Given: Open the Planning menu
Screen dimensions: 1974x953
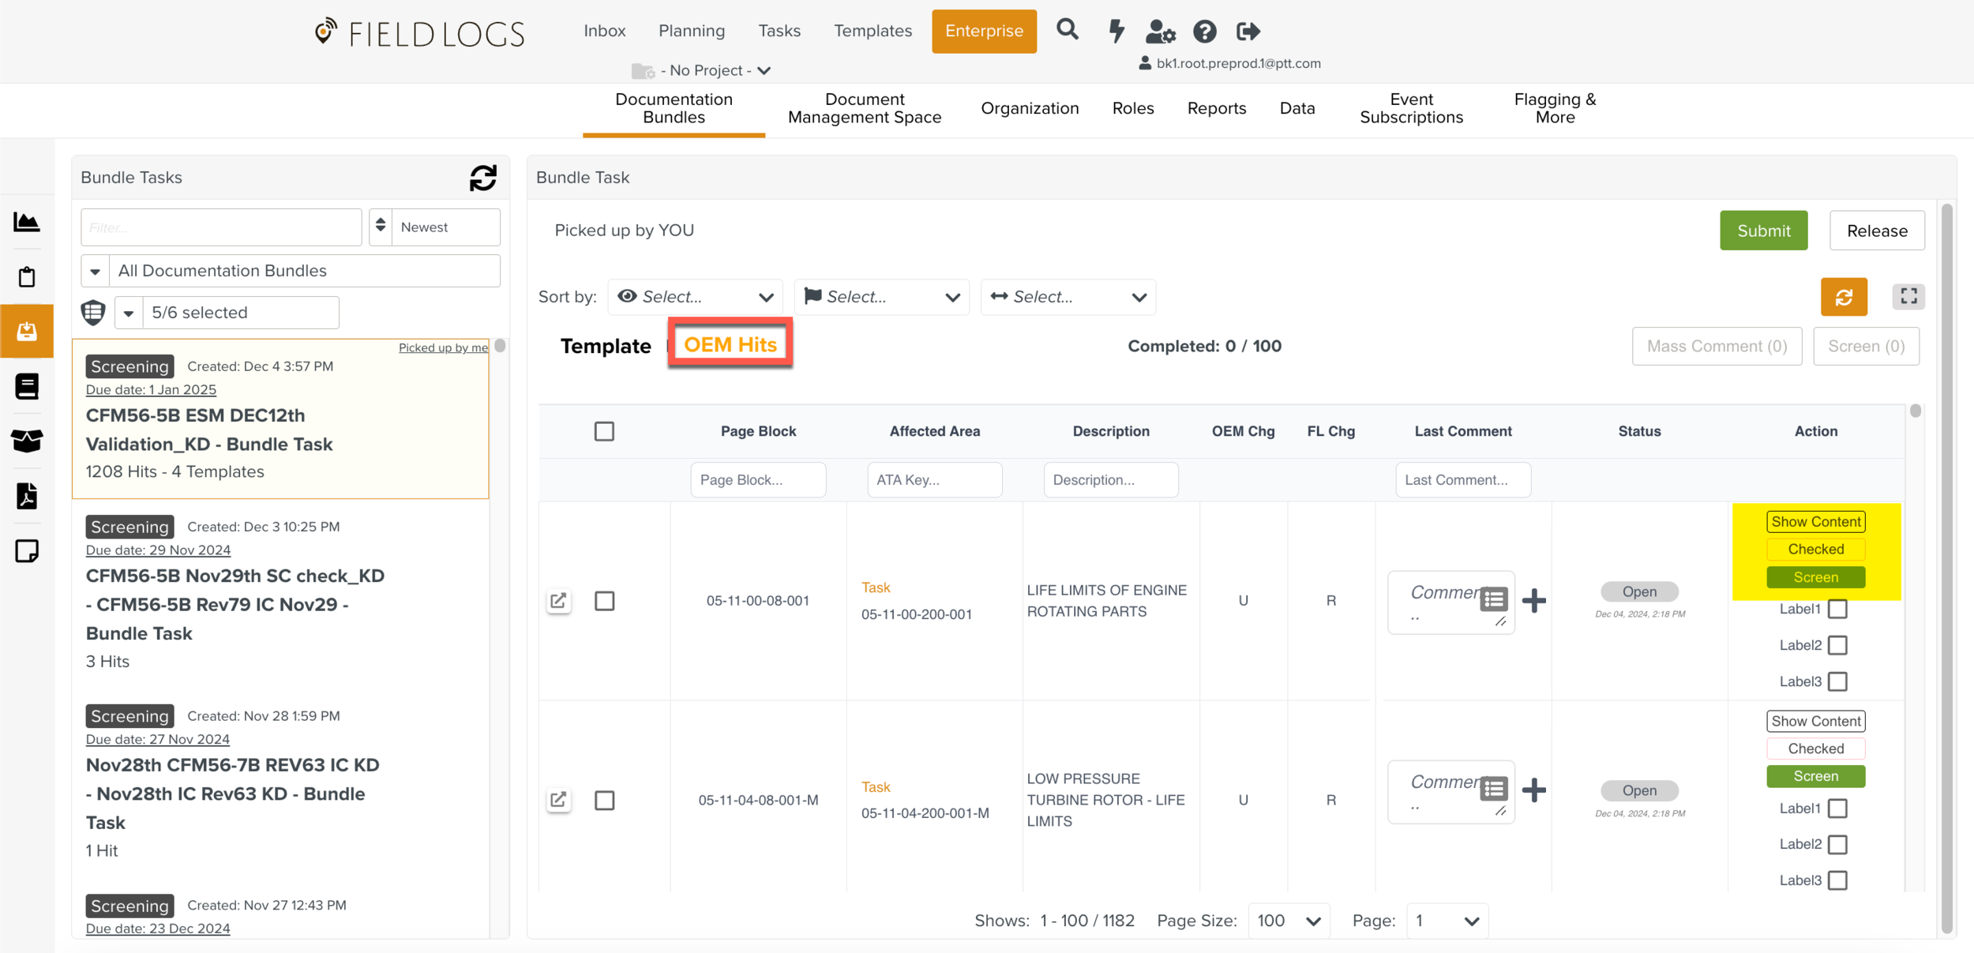Looking at the screenshot, I should tap(692, 31).
